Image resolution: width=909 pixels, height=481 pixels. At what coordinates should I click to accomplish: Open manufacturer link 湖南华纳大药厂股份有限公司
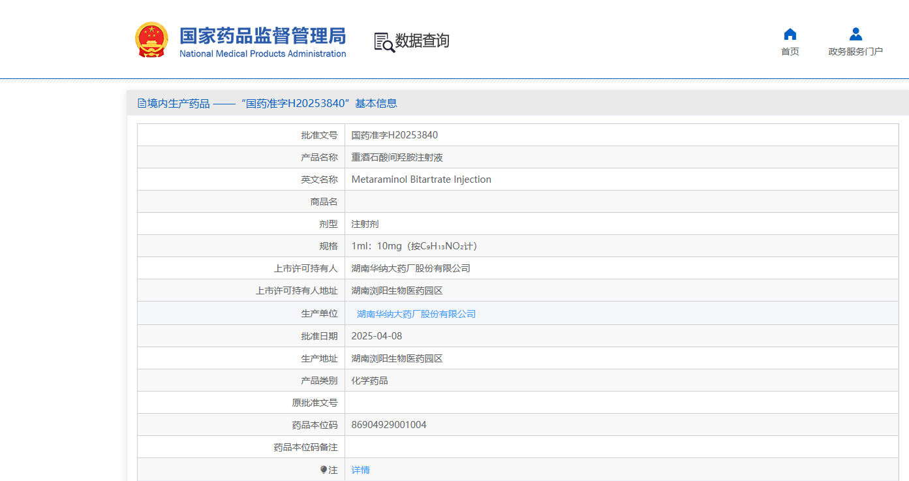[416, 313]
